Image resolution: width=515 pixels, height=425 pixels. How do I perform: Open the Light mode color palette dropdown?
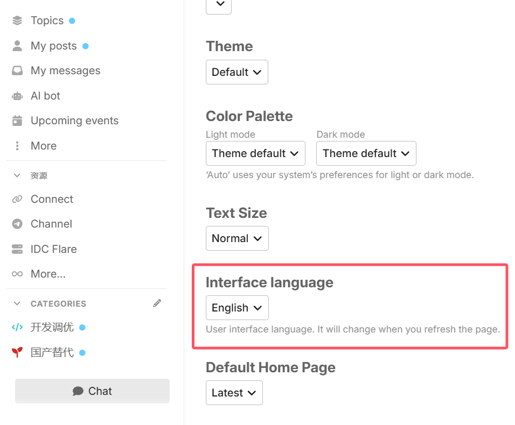point(255,153)
